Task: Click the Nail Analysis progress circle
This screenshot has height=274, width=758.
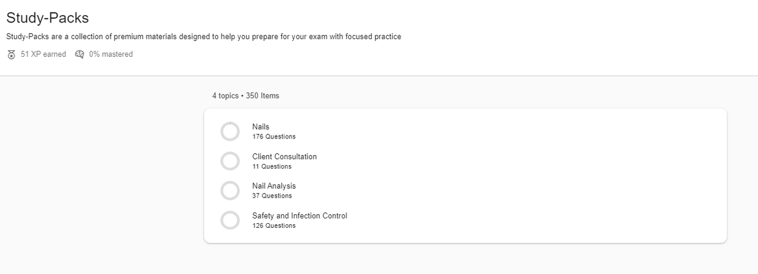Action: [x=230, y=191]
